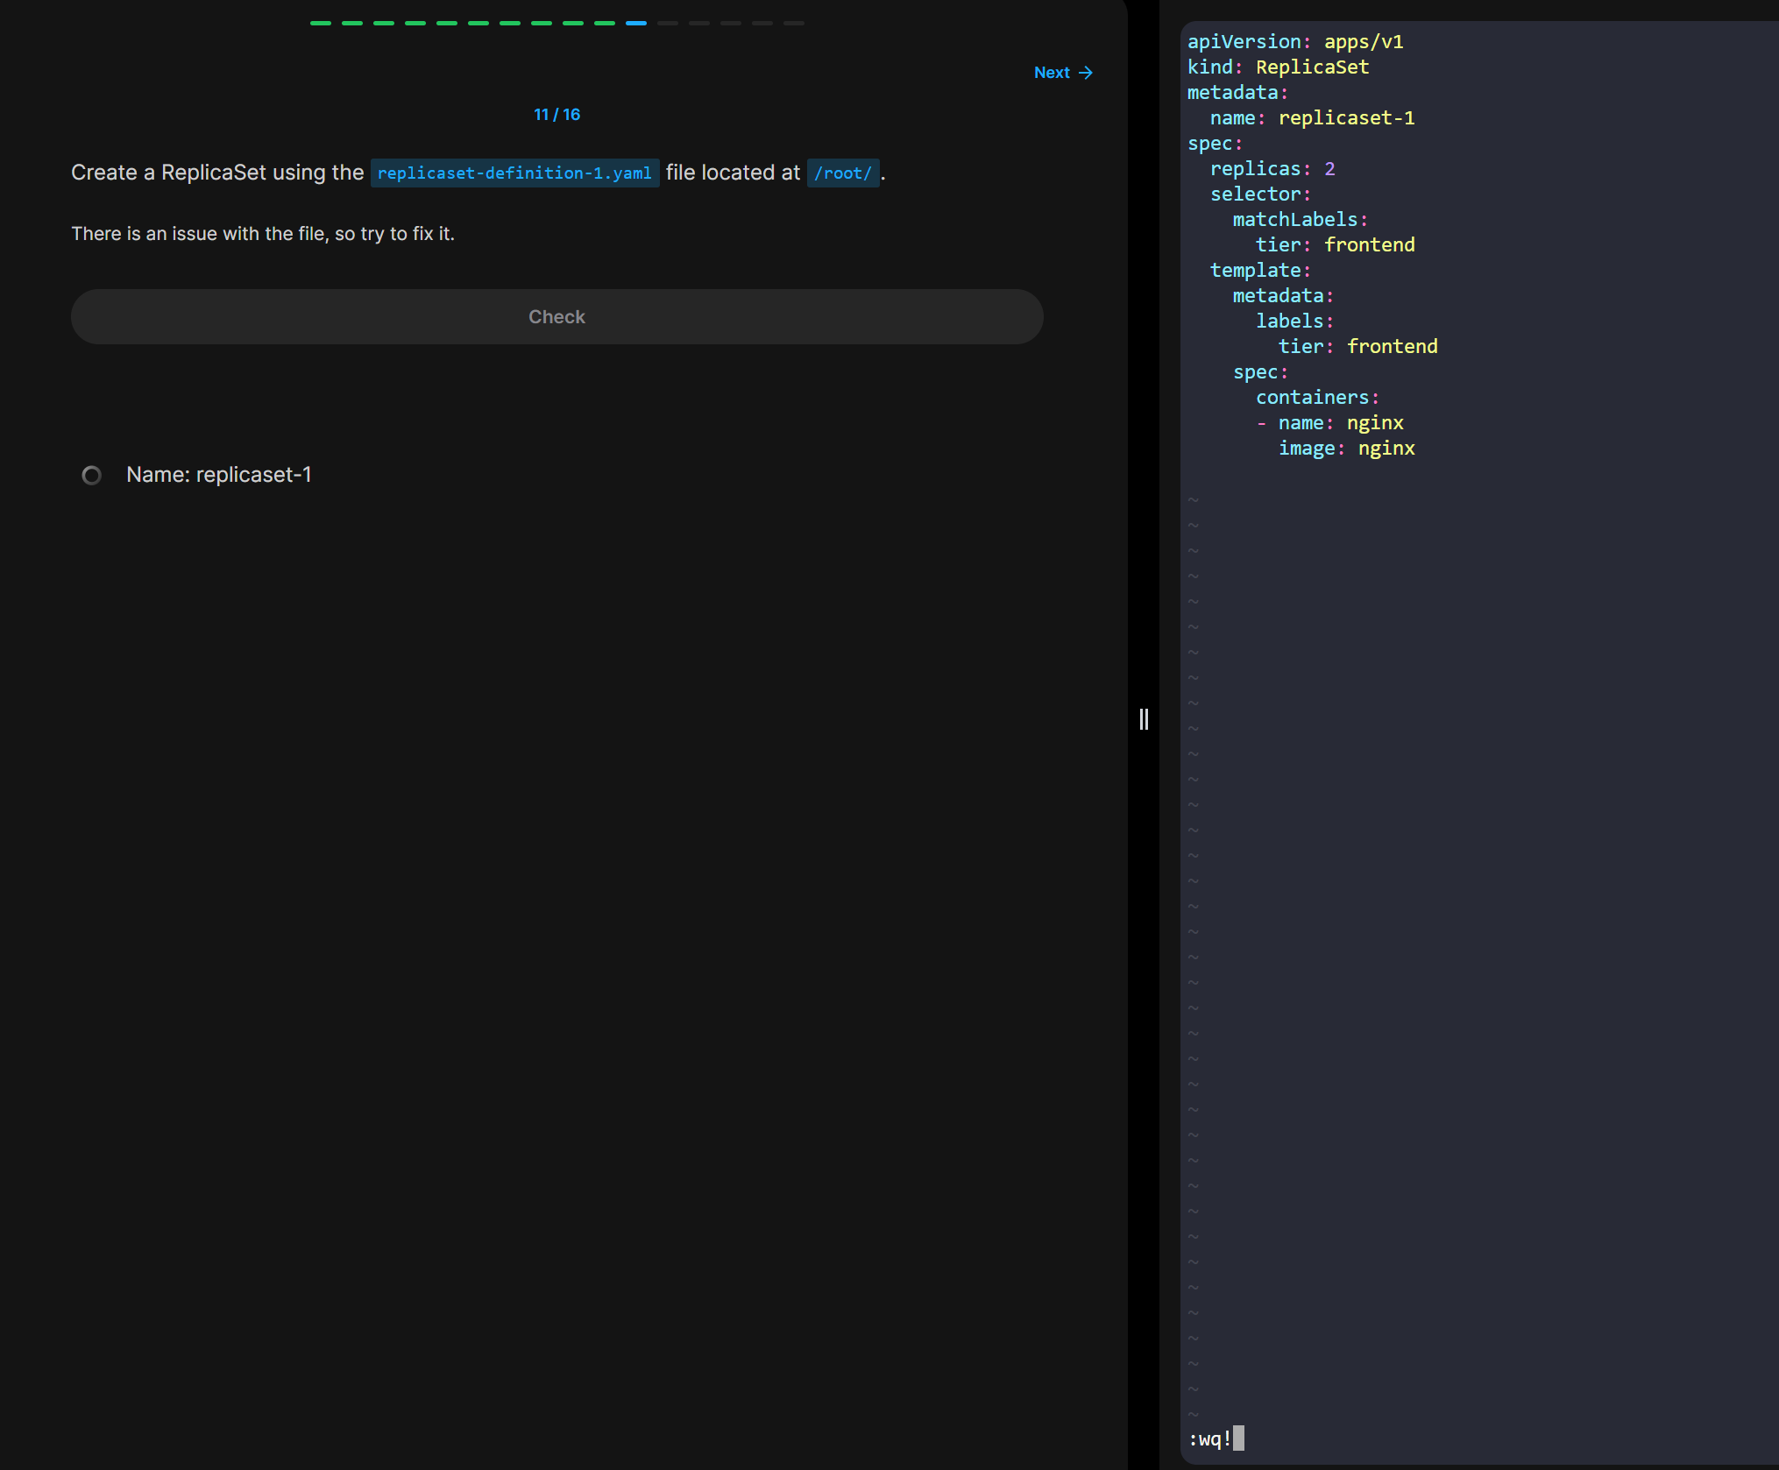The height and width of the screenshot is (1470, 1779).
Task: Click the ':wq!' vim command line
Action: click(1210, 1438)
